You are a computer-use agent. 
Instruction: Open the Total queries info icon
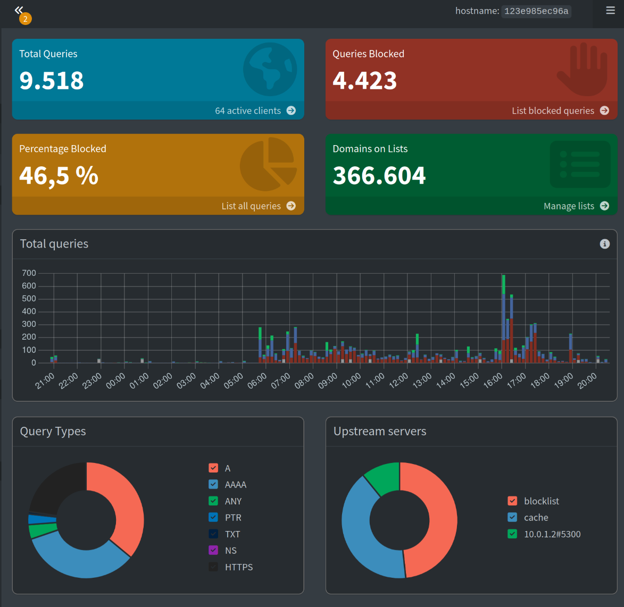coord(604,244)
